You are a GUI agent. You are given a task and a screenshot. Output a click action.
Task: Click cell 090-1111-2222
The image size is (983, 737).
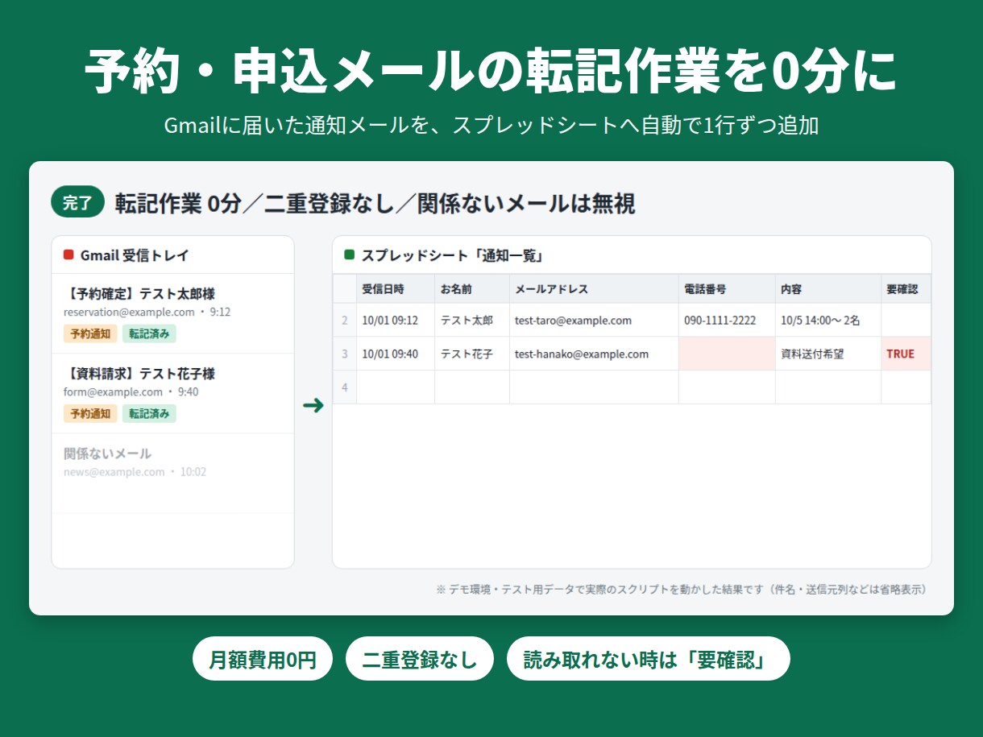[x=727, y=320]
